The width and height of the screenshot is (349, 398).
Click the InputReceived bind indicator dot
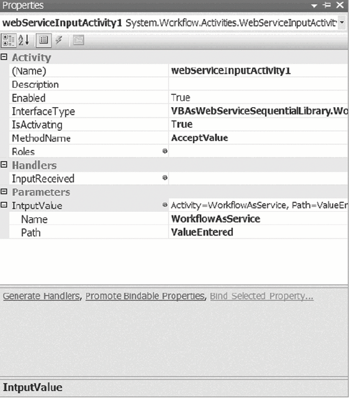point(165,178)
